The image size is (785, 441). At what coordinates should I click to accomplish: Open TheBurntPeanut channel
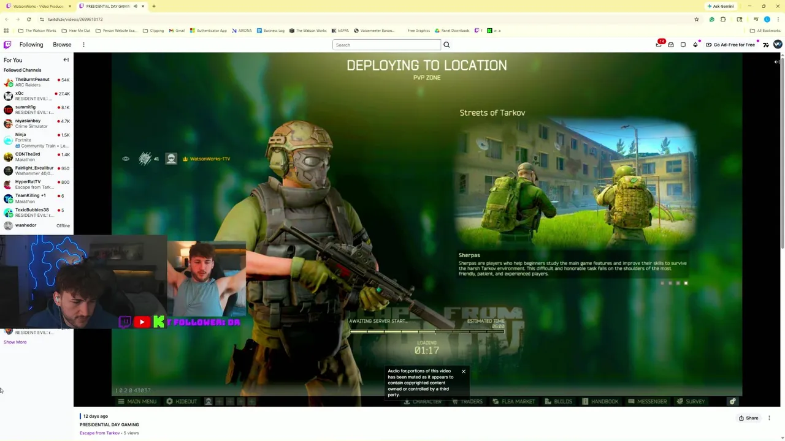coord(37,82)
